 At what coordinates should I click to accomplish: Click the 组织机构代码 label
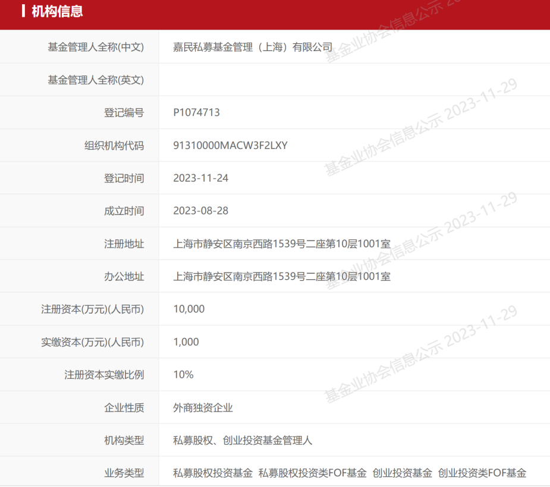pyautogui.click(x=114, y=146)
